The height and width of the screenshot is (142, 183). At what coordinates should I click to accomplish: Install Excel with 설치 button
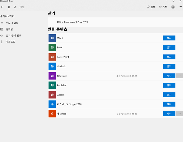[x=169, y=47]
